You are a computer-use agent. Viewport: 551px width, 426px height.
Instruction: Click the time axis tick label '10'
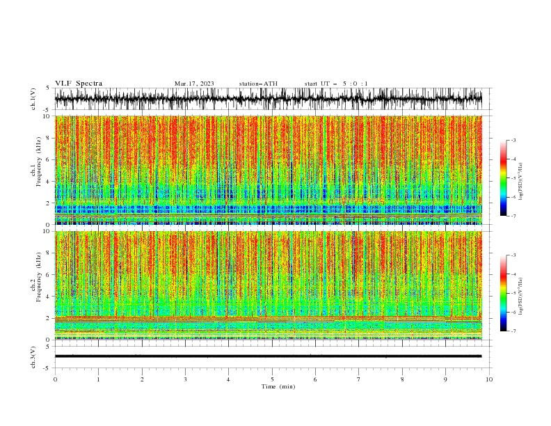click(489, 379)
